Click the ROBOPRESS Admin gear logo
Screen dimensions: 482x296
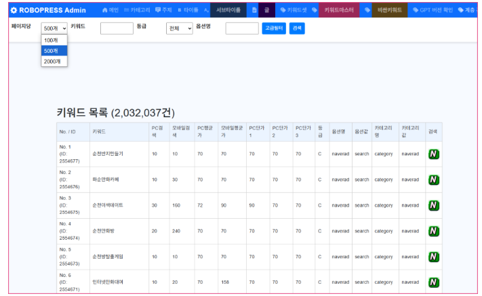14,10
